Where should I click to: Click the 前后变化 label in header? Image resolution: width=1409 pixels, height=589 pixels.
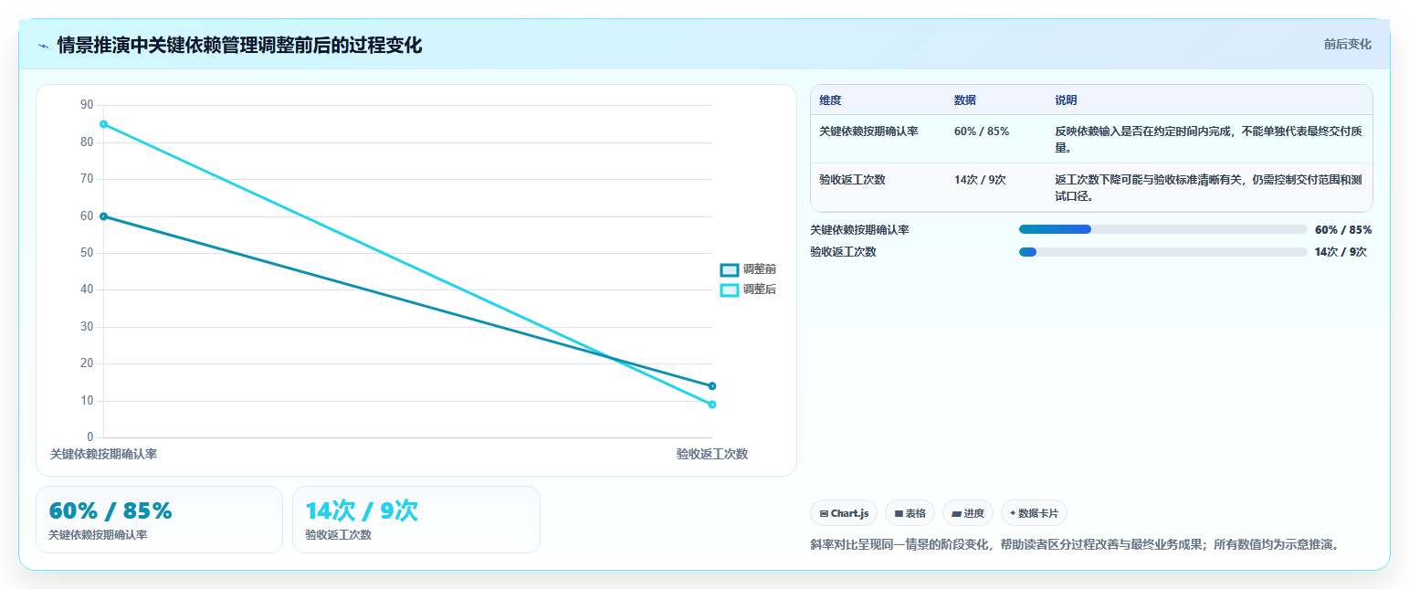tap(1347, 45)
